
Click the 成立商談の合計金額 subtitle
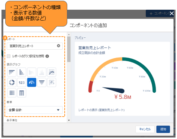click(x=91, y=53)
